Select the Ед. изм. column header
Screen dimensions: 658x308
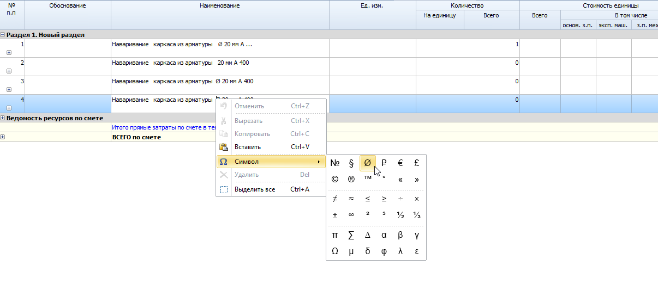click(373, 15)
